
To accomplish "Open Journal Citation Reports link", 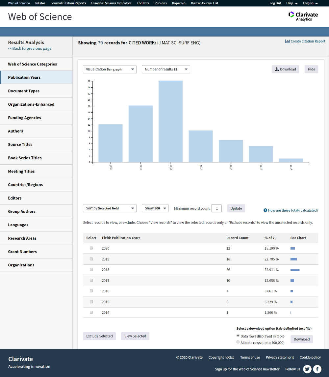I will pyautogui.click(x=68, y=3).
